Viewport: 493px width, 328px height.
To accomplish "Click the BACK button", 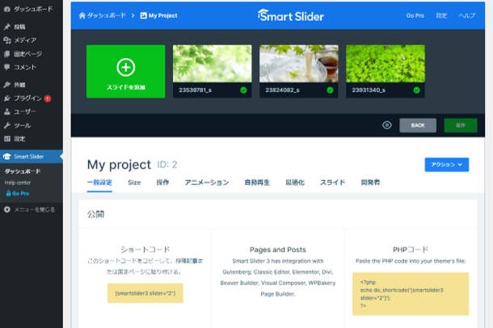I will coord(418,125).
